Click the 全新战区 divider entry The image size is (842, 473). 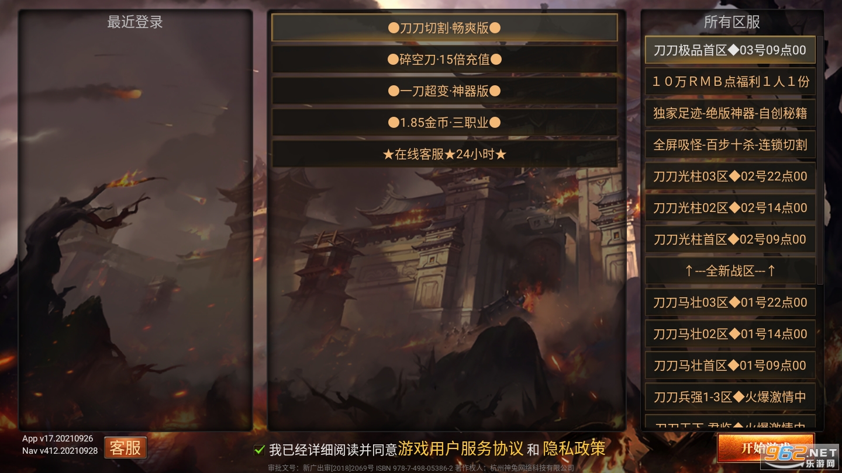point(730,270)
